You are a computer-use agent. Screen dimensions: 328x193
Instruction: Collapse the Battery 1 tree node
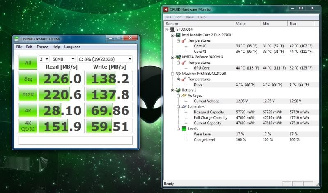click(172, 90)
